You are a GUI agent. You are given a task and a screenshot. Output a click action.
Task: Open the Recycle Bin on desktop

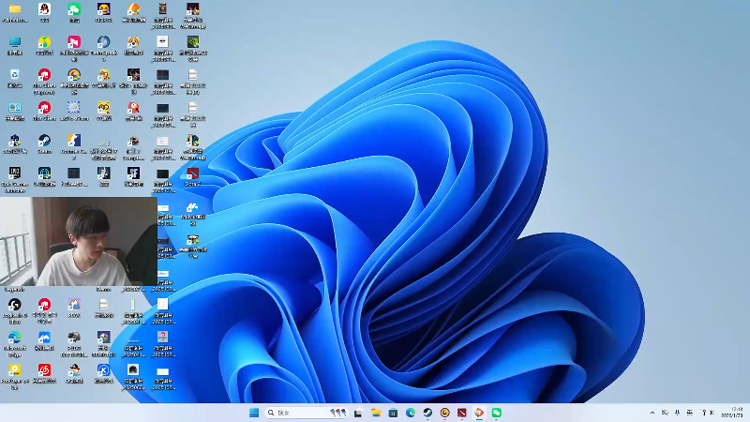[x=15, y=75]
